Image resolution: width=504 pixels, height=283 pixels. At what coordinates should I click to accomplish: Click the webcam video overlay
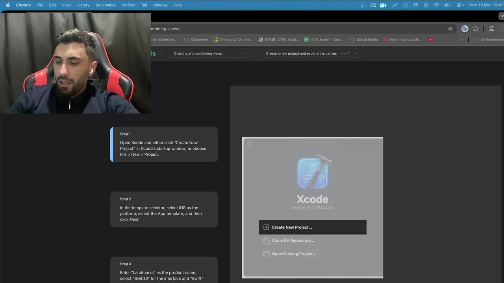click(75, 63)
